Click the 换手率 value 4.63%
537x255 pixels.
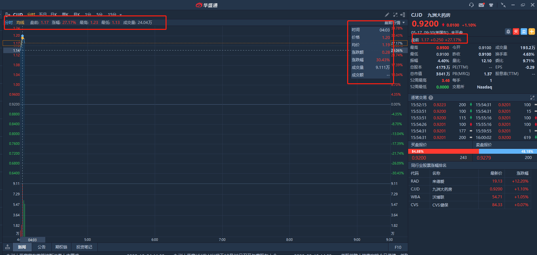coord(528,54)
